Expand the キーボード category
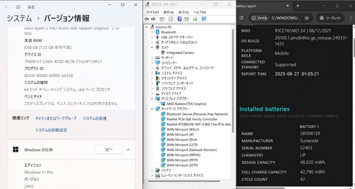This screenshot has height=189, width=355. pyautogui.click(x=152, y=58)
